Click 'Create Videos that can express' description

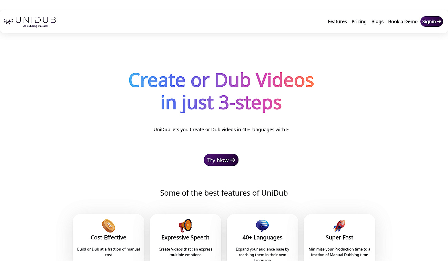coord(185,252)
